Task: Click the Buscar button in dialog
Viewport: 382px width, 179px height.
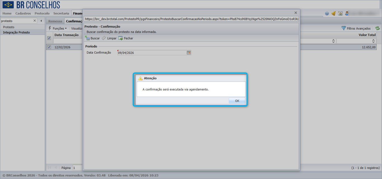Action: (x=92, y=38)
